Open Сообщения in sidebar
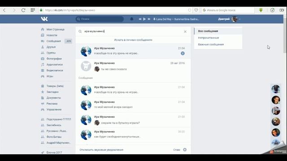This screenshot has width=287, height=161. [x=54, y=41]
